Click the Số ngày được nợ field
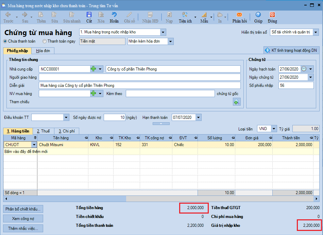Screen dimensions: 323x235 click(x=115, y=117)
